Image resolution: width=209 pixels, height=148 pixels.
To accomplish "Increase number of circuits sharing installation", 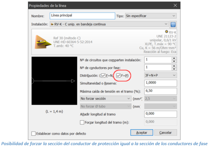I will (x=174, y=58).
